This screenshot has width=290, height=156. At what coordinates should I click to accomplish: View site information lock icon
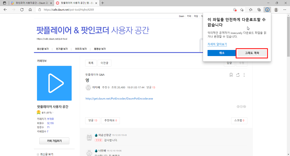point(40,10)
